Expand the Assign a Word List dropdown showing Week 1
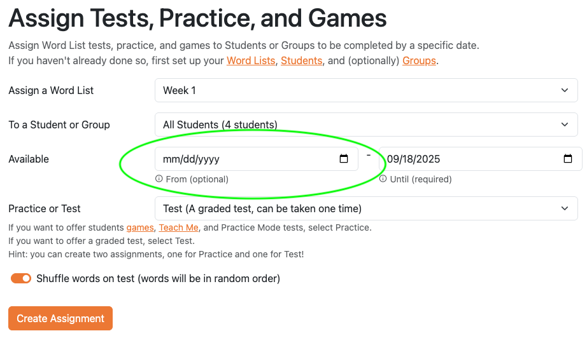Screen dimensions: 587x338 pos(366,90)
